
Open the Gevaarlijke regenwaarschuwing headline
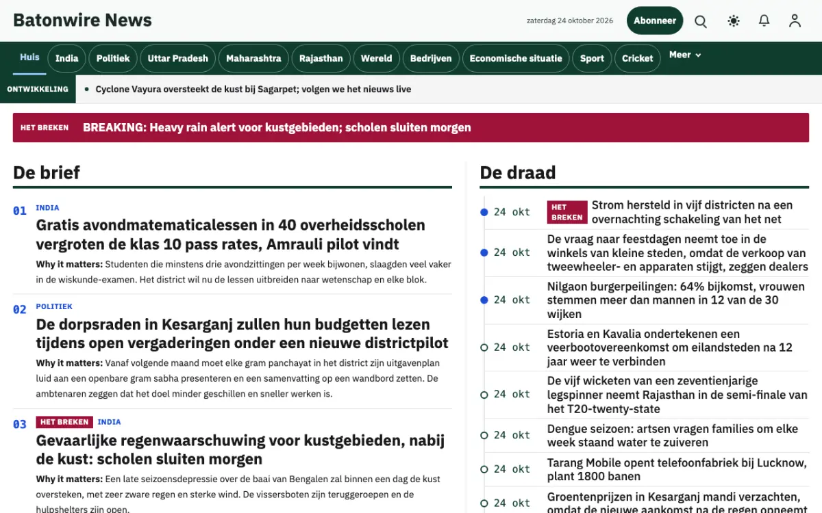tap(240, 449)
